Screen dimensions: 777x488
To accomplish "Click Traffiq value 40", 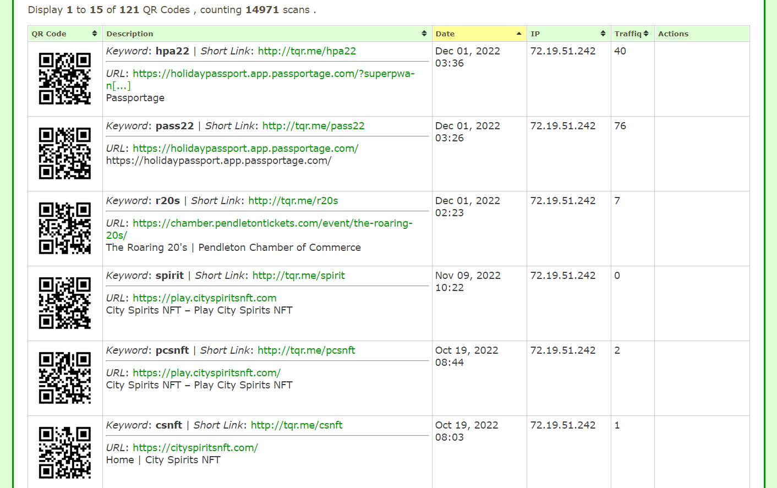I will click(x=620, y=51).
